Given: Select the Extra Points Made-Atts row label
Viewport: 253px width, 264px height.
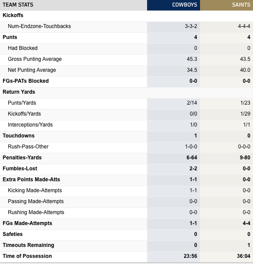Looking at the screenshot, I should tap(32, 180).
